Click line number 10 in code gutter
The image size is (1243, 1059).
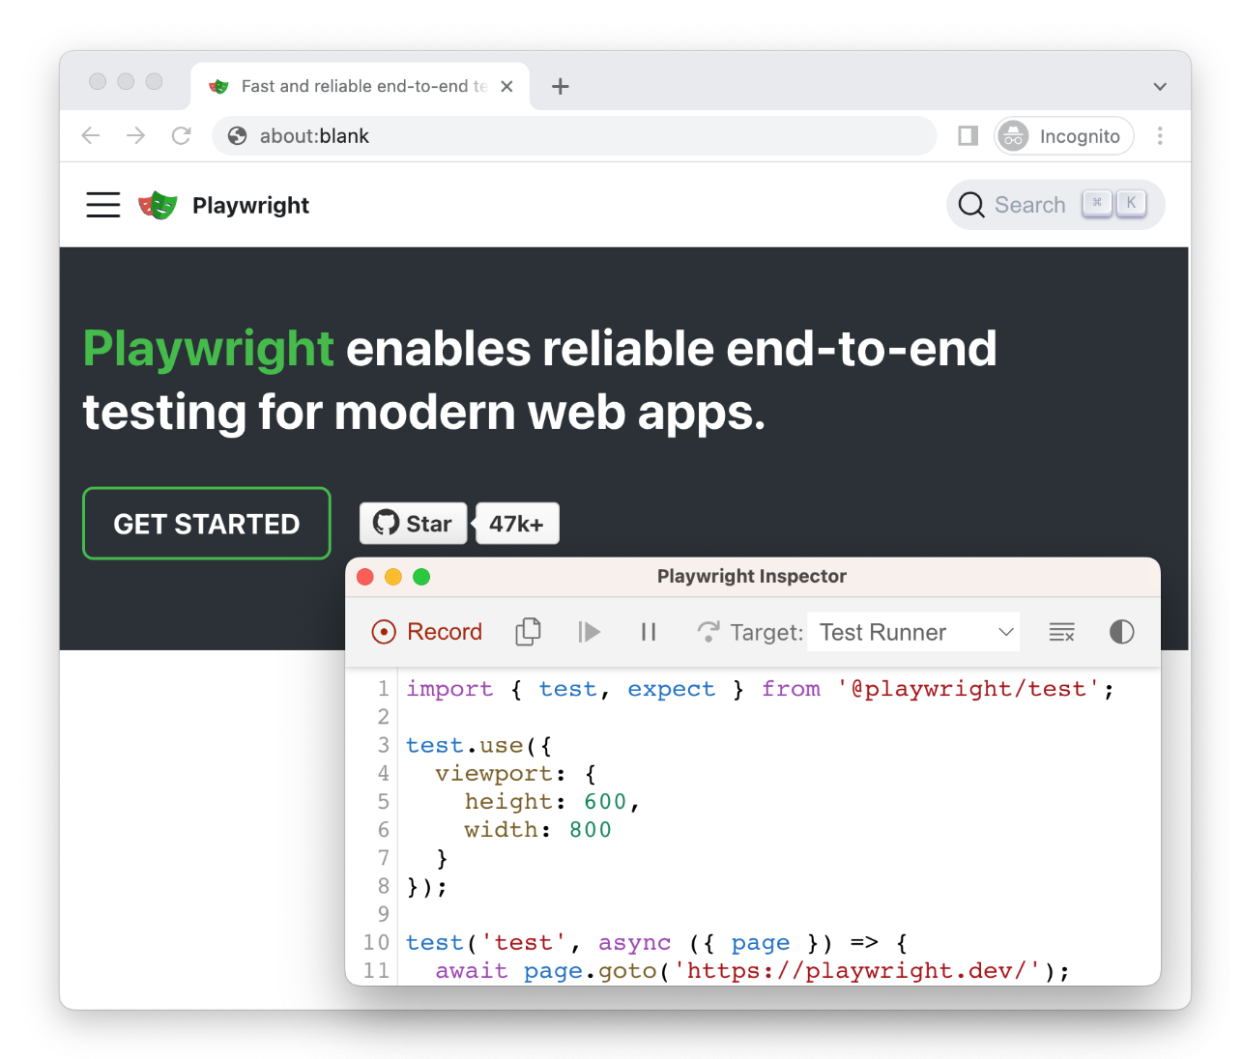376,943
